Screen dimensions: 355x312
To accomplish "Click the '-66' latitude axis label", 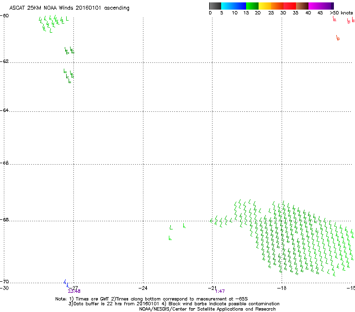I will [x=4, y=163].
